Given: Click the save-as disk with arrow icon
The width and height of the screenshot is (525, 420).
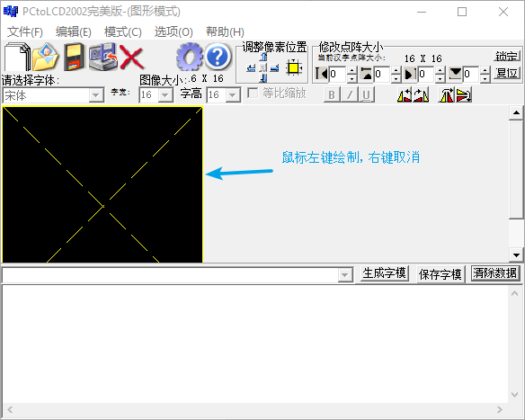Looking at the screenshot, I should (x=102, y=57).
